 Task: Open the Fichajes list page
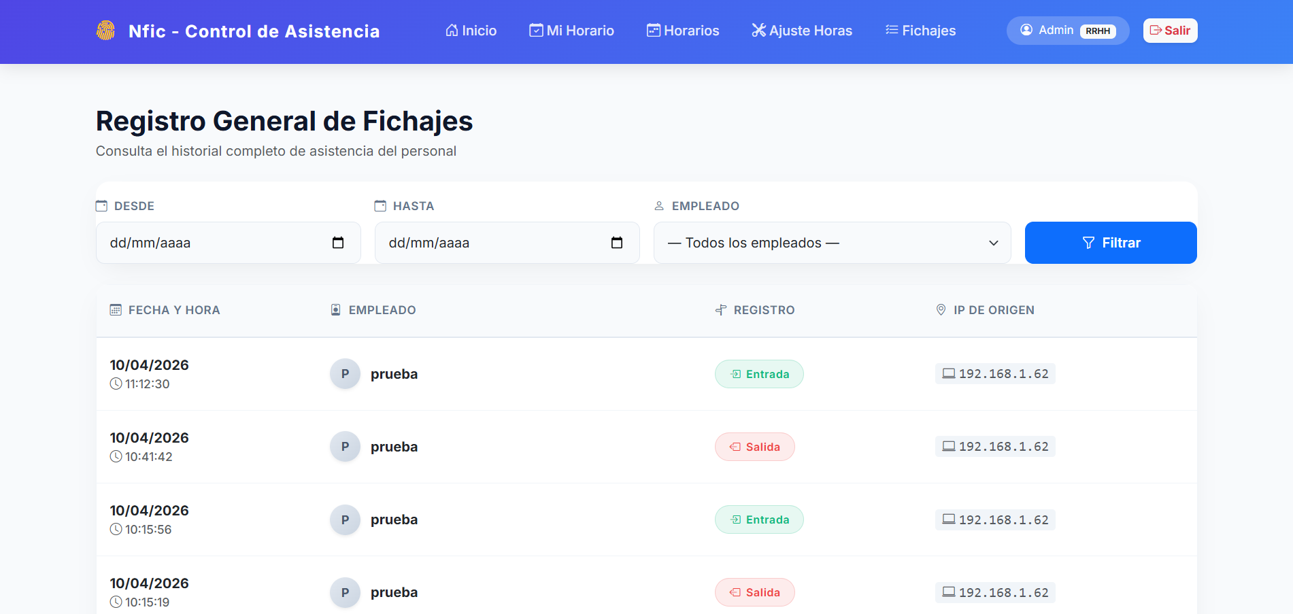[920, 31]
